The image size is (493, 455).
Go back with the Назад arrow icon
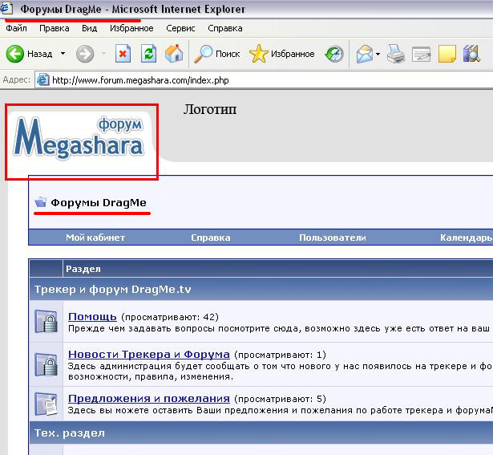[14, 54]
